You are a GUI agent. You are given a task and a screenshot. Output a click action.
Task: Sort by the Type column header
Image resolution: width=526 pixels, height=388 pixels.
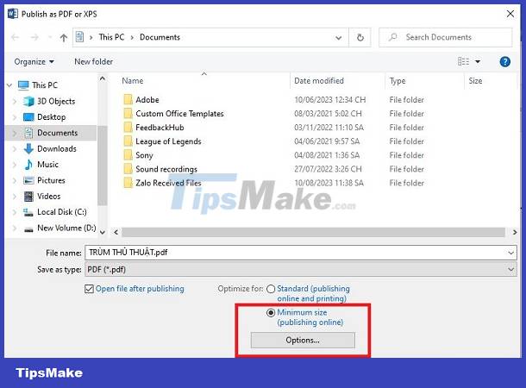coord(398,81)
